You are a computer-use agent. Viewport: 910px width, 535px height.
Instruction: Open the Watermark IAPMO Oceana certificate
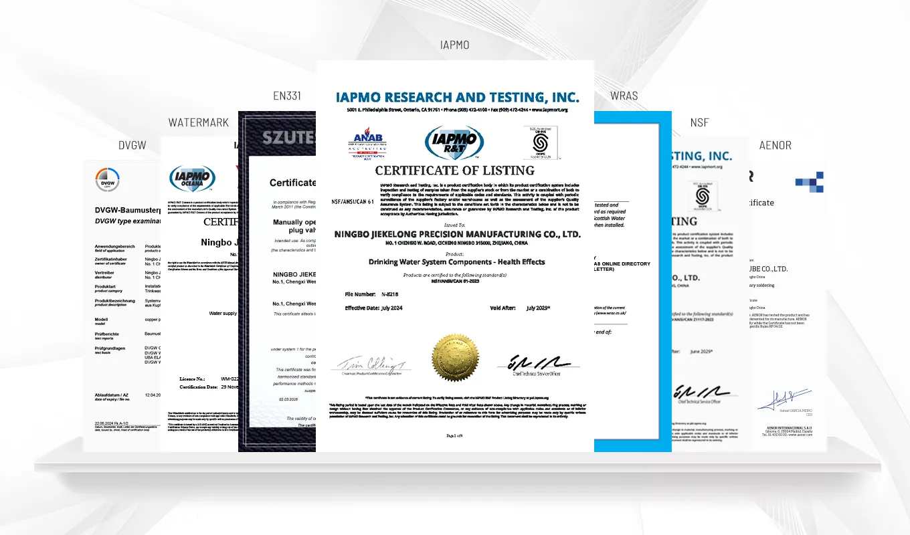click(x=201, y=294)
